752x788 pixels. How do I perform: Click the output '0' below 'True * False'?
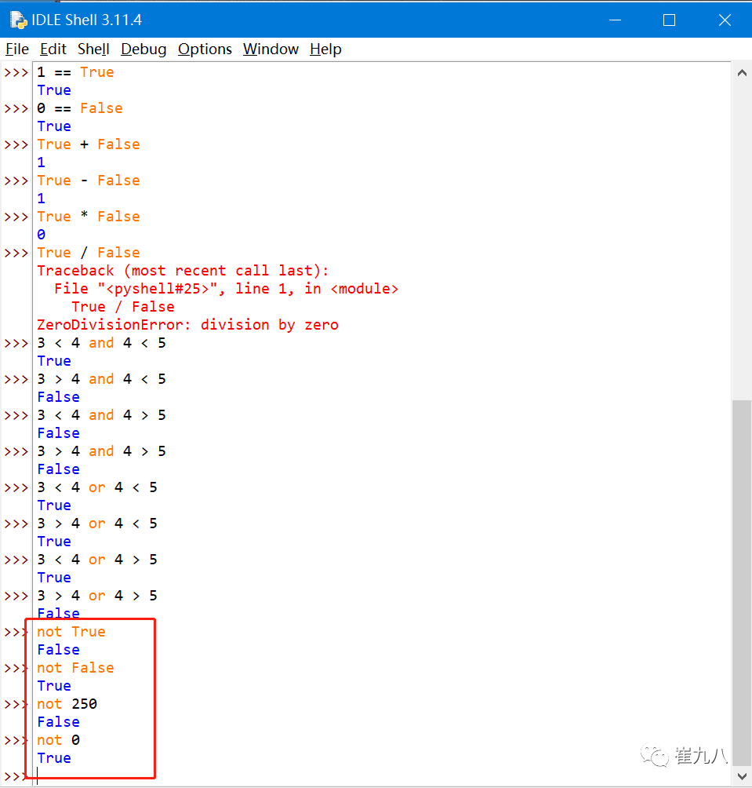coord(41,235)
